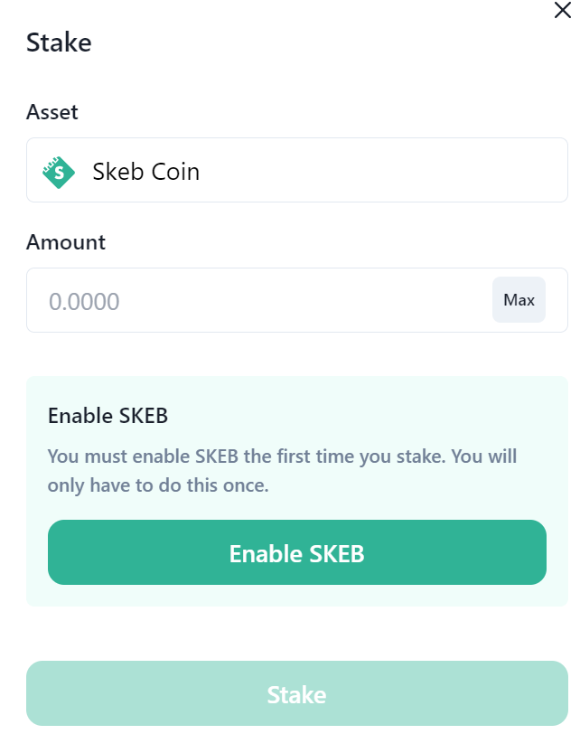Select the green coin icon beside Skeb Coin
This screenshot has height=734, width=580.
(58, 170)
